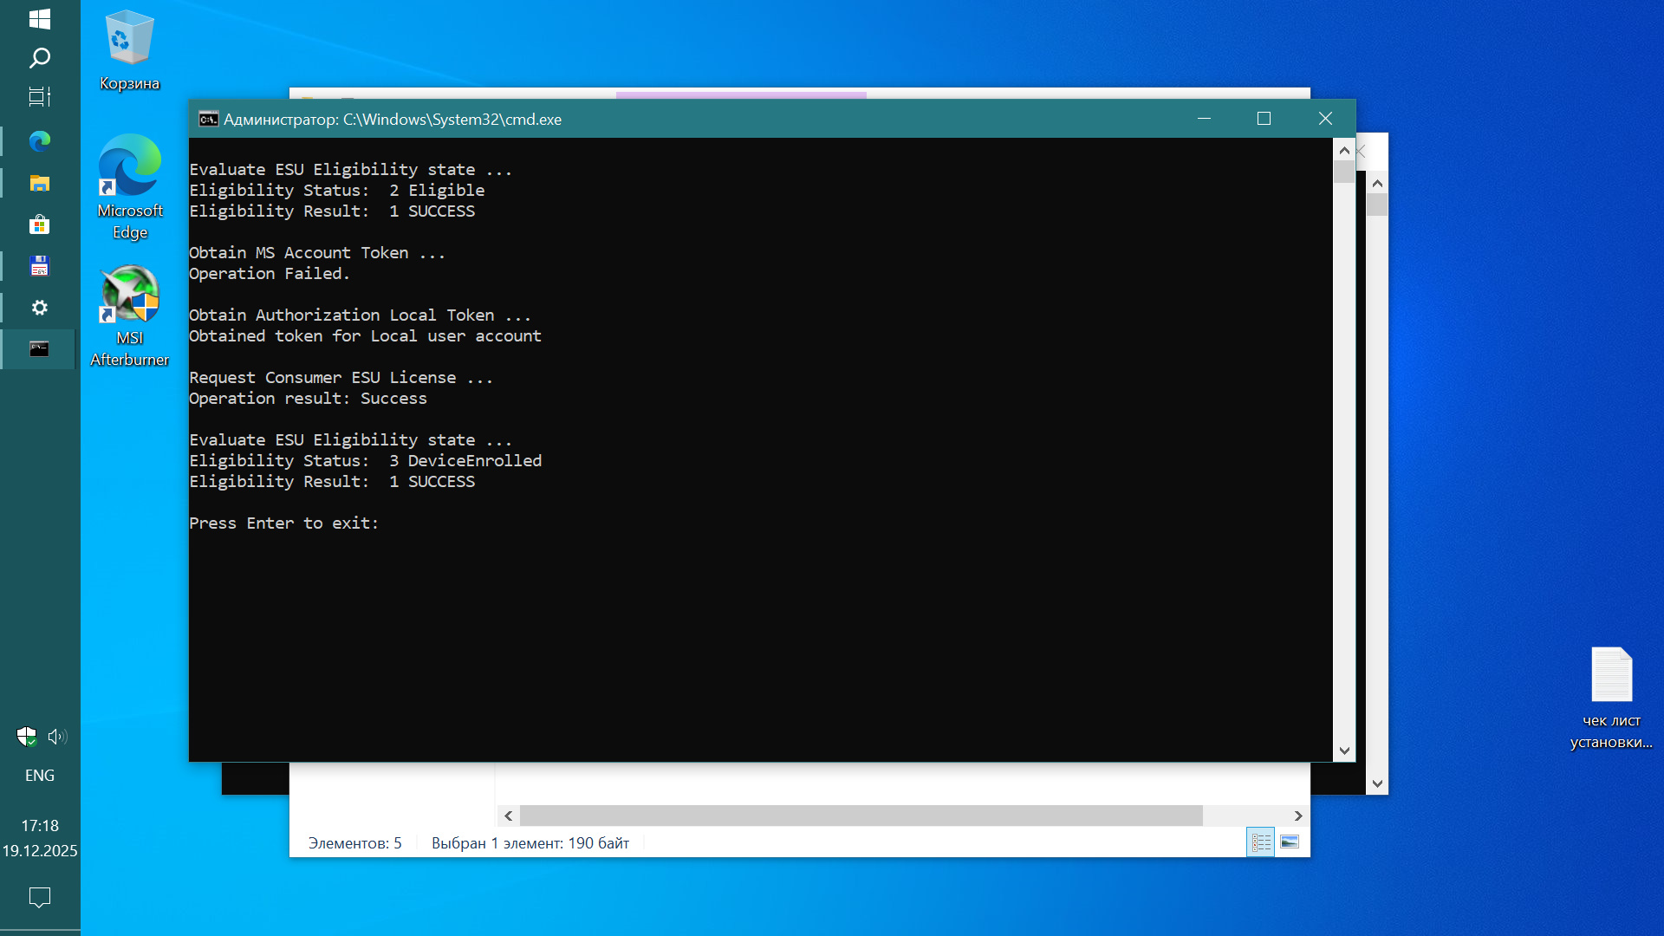Open the Settings gear on the taskbar
1664x936 pixels.
40,308
